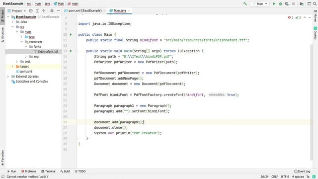This screenshot has height=179, width=318.
Task: Collapse all nodes in the Project tree
Action: 44,11
